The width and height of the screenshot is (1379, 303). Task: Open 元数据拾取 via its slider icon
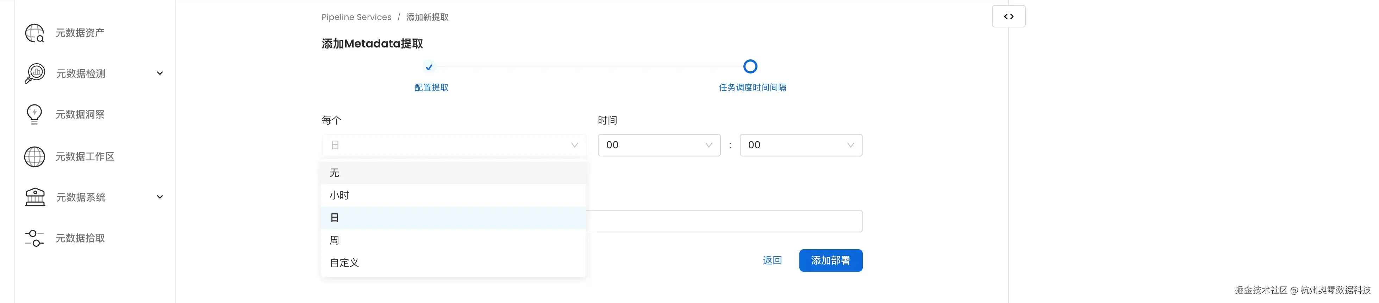tap(34, 238)
